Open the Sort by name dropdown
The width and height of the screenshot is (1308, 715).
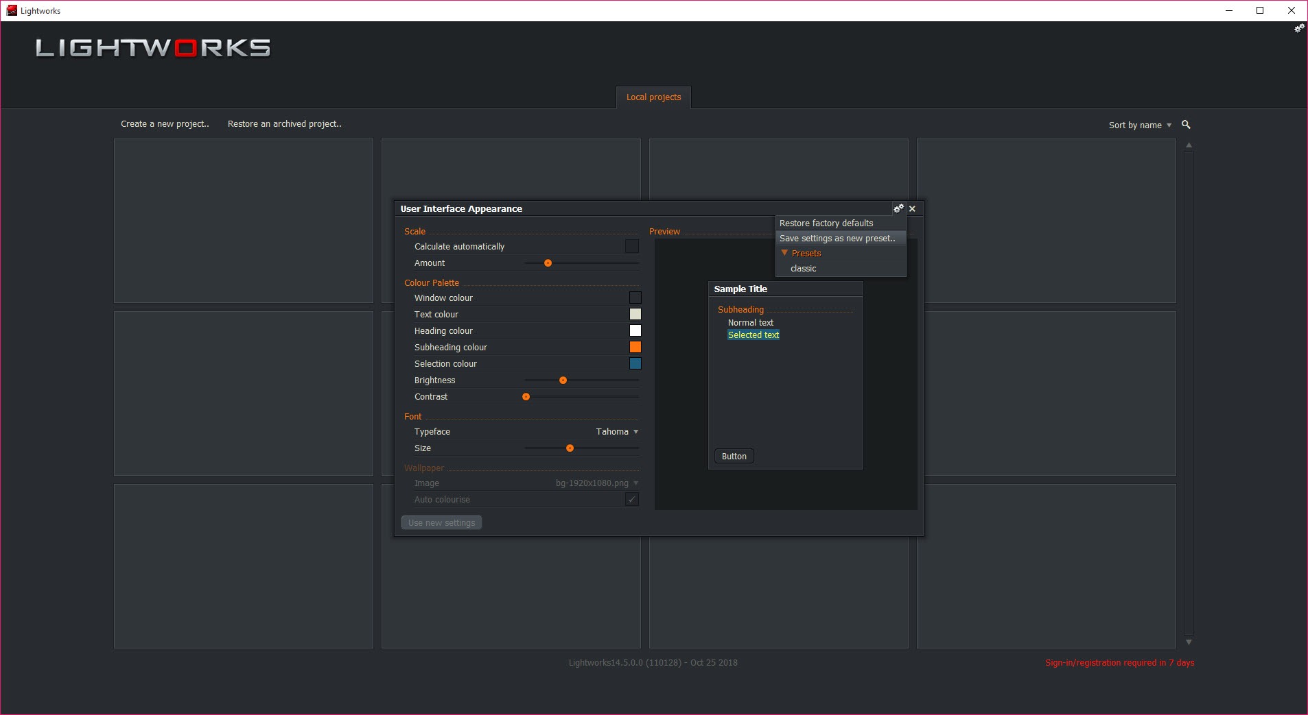click(x=1140, y=125)
